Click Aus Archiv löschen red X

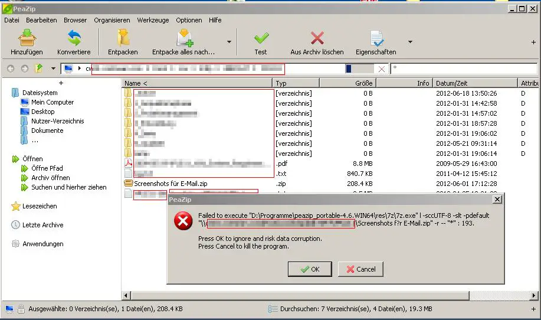pos(317,38)
